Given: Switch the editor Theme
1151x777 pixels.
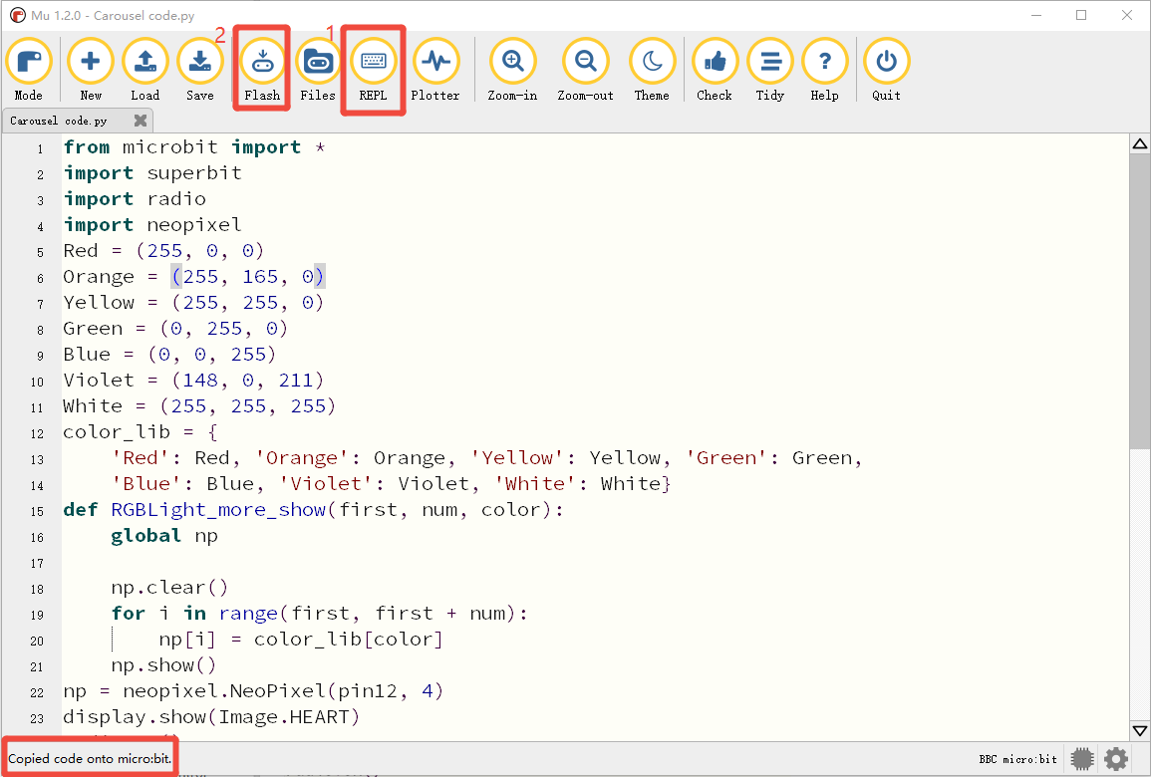Looking at the screenshot, I should click(652, 70).
